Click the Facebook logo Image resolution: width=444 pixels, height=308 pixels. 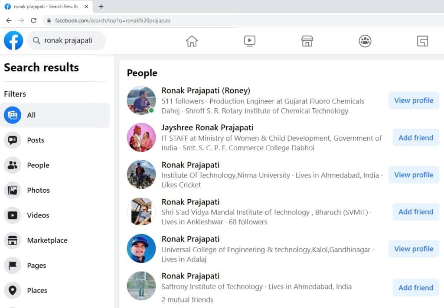point(13,41)
